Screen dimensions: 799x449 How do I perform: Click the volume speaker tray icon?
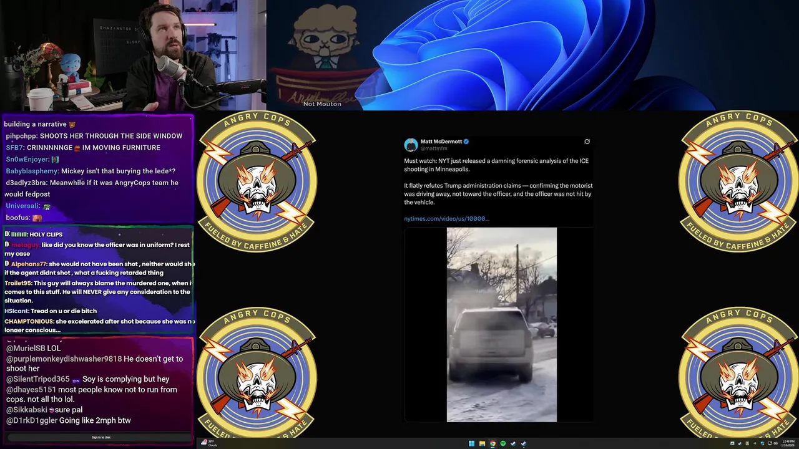point(775,443)
